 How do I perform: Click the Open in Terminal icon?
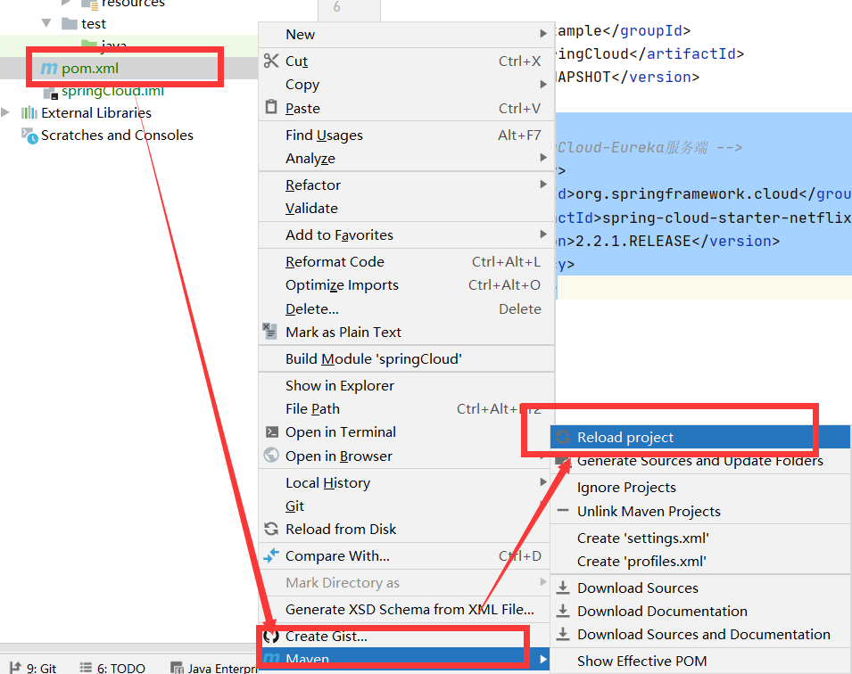pyautogui.click(x=272, y=432)
